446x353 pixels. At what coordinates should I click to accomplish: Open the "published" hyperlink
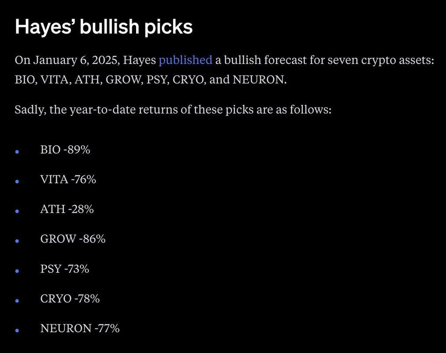click(x=185, y=60)
